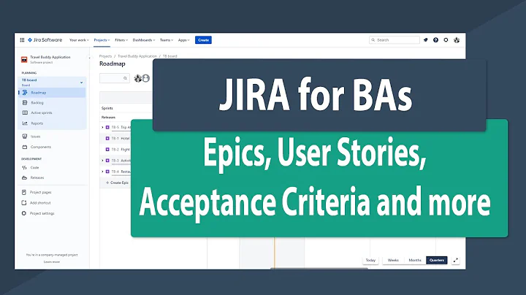The width and height of the screenshot is (526, 295).
Task: Open the app switcher grid icon
Action: click(x=22, y=40)
